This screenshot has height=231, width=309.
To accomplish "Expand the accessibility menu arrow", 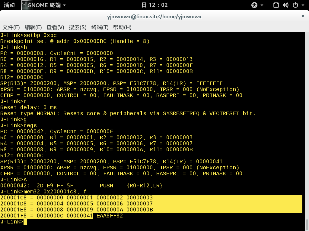I will click(x=262, y=5).
